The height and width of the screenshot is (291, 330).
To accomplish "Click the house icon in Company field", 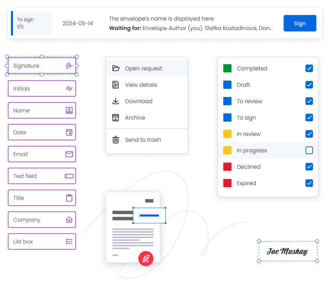I will coord(69,220).
